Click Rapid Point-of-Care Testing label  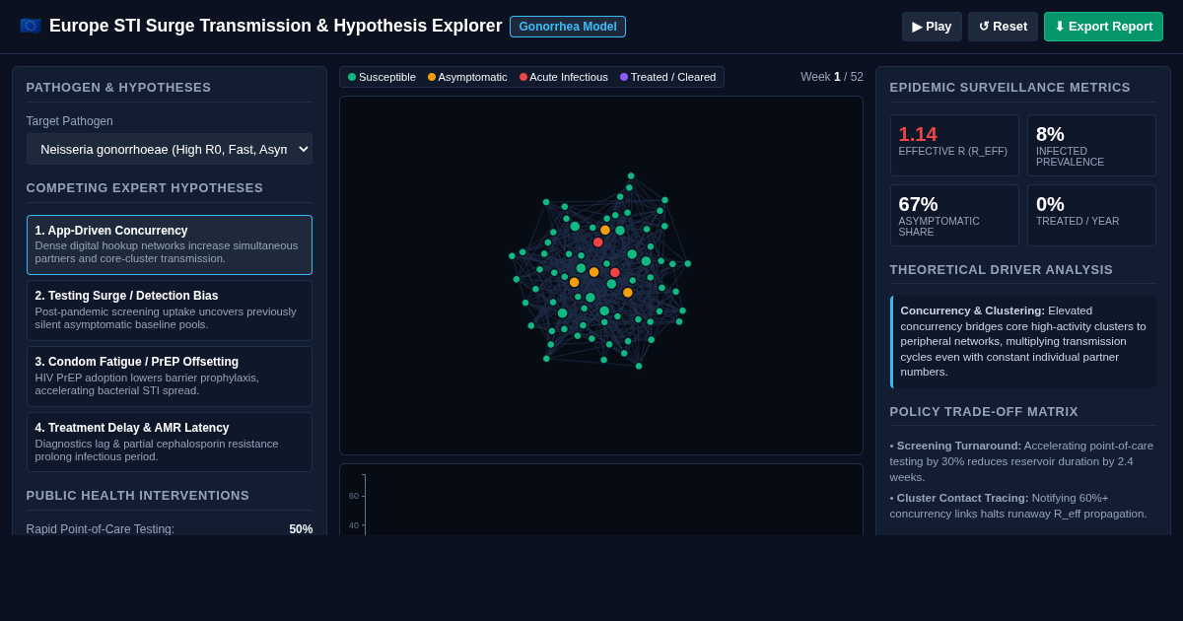(x=101, y=529)
